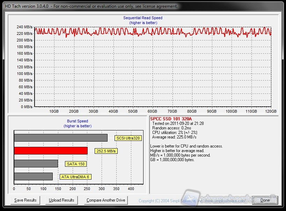286x211 pixels.
Task: Click the Average read 225.0 MB/s line
Action: 174,137
